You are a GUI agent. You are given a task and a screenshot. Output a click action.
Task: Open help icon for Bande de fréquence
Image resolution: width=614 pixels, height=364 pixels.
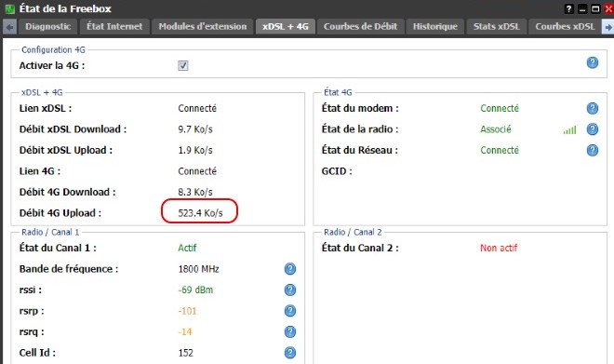pyautogui.click(x=289, y=269)
